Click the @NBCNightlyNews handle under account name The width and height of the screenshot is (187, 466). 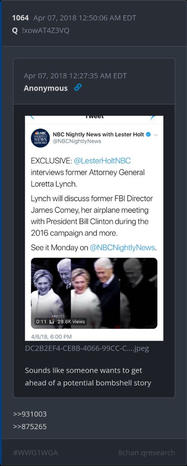point(77,141)
